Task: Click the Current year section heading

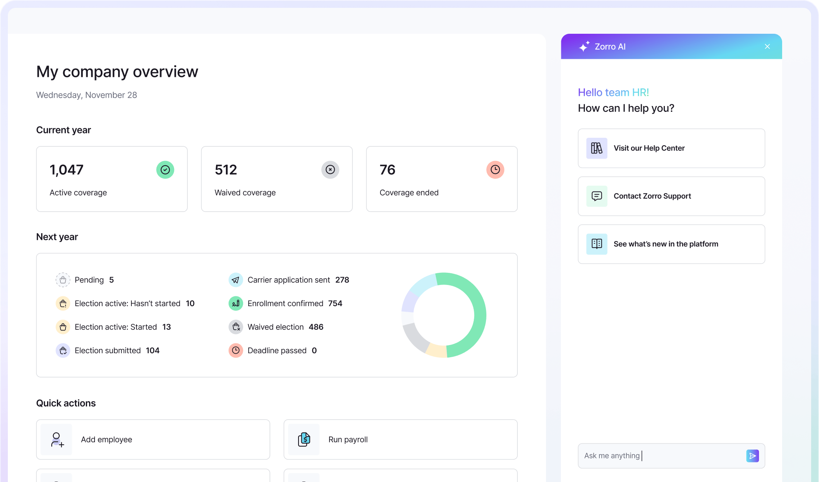Action: (64, 130)
